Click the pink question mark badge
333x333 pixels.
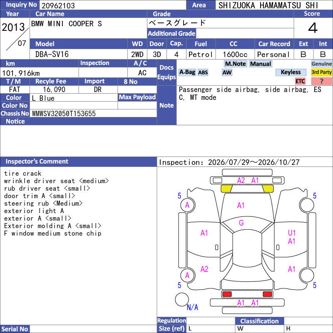coord(321,81)
